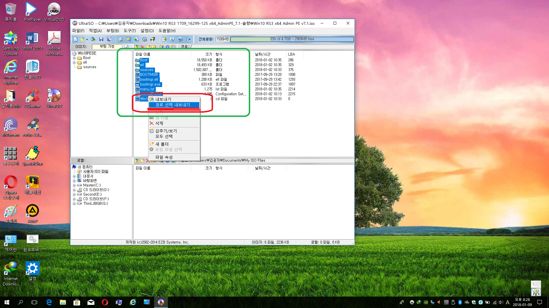549x308 pixels.
Task: Click the New Folder icon in image pane toolbar
Action: [148, 46]
